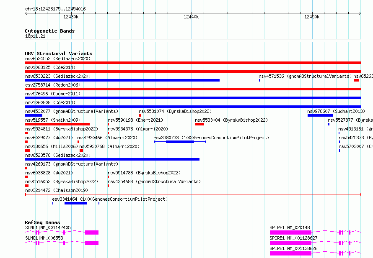The height and width of the screenshot is (258, 373).
Task: Select nsv5516052 (ByrskaBishop2022) label
Action: pos(62,181)
